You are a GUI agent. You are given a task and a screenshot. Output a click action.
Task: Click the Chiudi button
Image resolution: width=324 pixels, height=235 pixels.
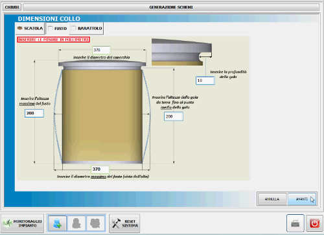pos(12,7)
